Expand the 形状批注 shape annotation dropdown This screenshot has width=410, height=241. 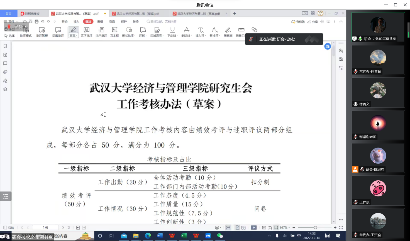click(135, 36)
